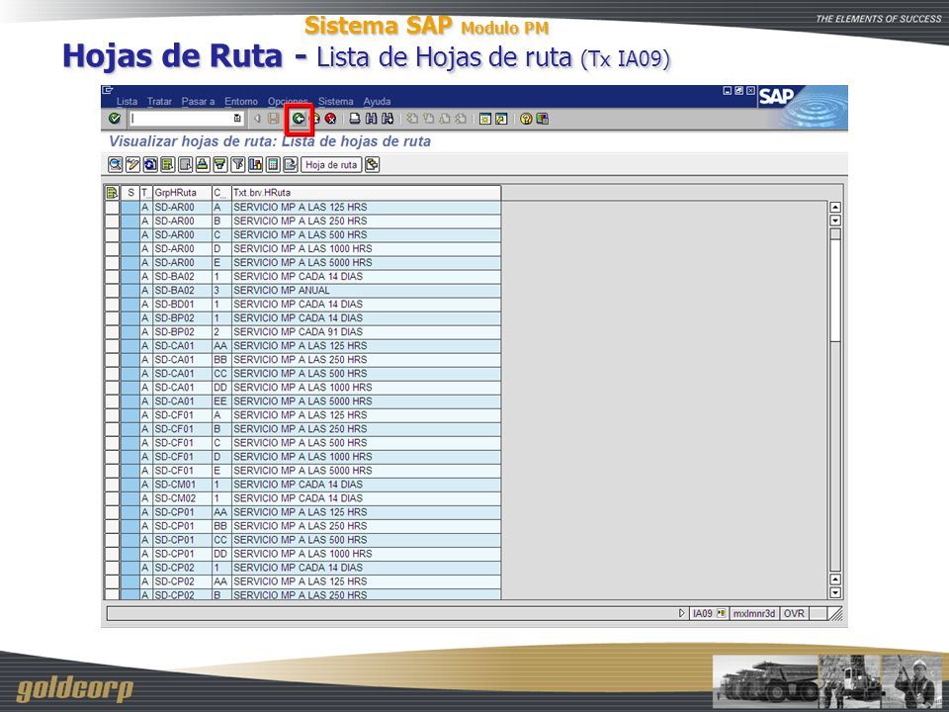This screenshot has height=712, width=949.
Task: Open the Entorno menu
Action: [x=241, y=101]
